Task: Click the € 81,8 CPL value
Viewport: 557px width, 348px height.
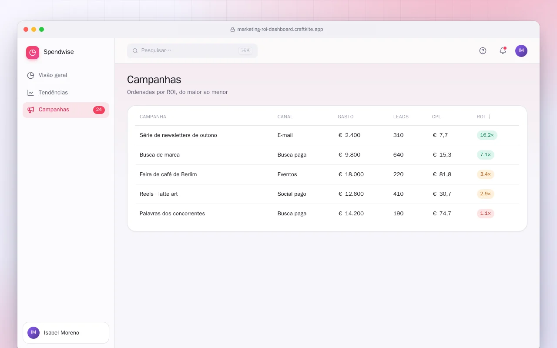Action: (442, 174)
